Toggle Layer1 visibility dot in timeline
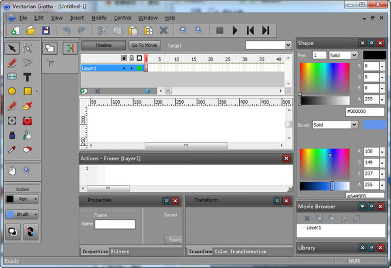 [124, 68]
